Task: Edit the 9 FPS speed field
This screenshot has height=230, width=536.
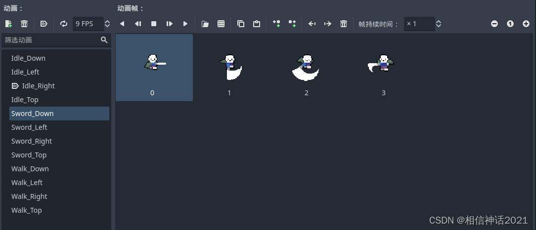Action: click(88, 24)
